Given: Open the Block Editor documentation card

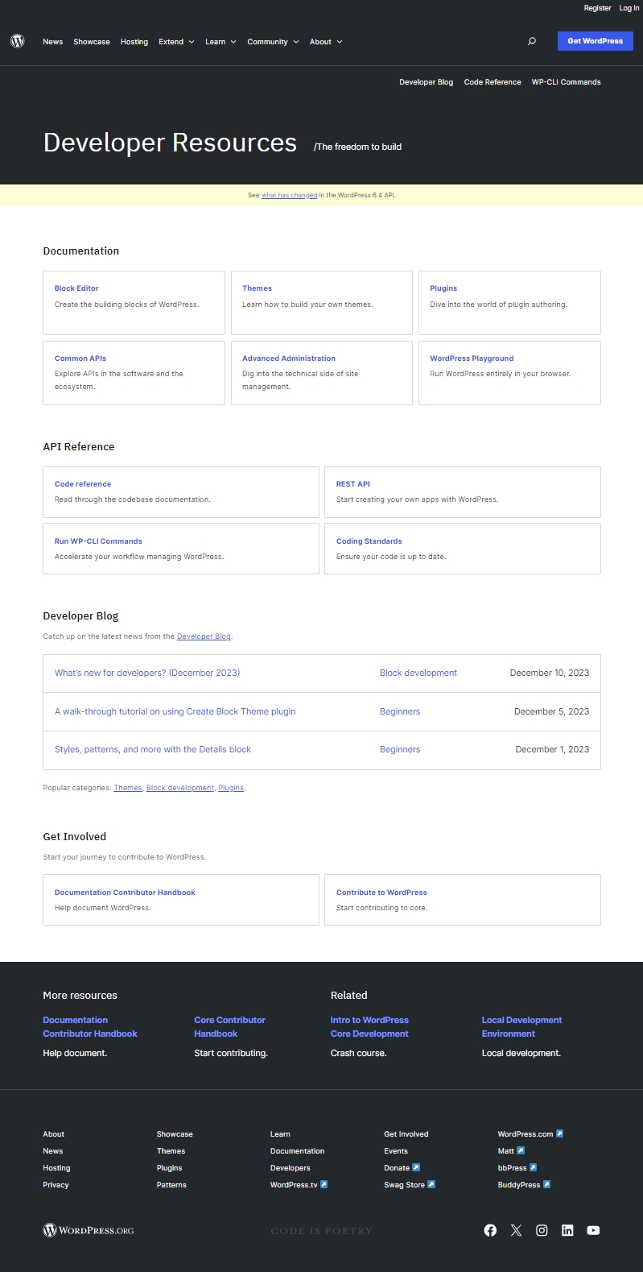Looking at the screenshot, I should (134, 303).
